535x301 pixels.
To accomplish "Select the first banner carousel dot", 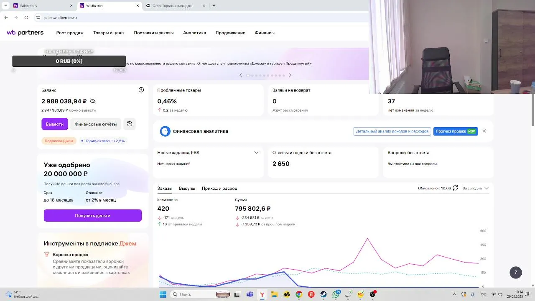I will point(248,75).
